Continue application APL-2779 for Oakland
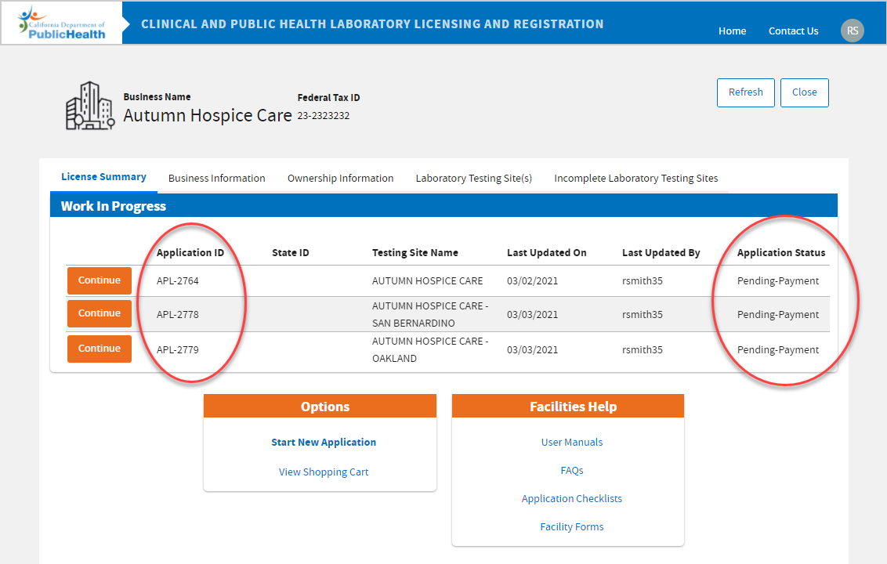The height and width of the screenshot is (564, 887). (x=100, y=349)
